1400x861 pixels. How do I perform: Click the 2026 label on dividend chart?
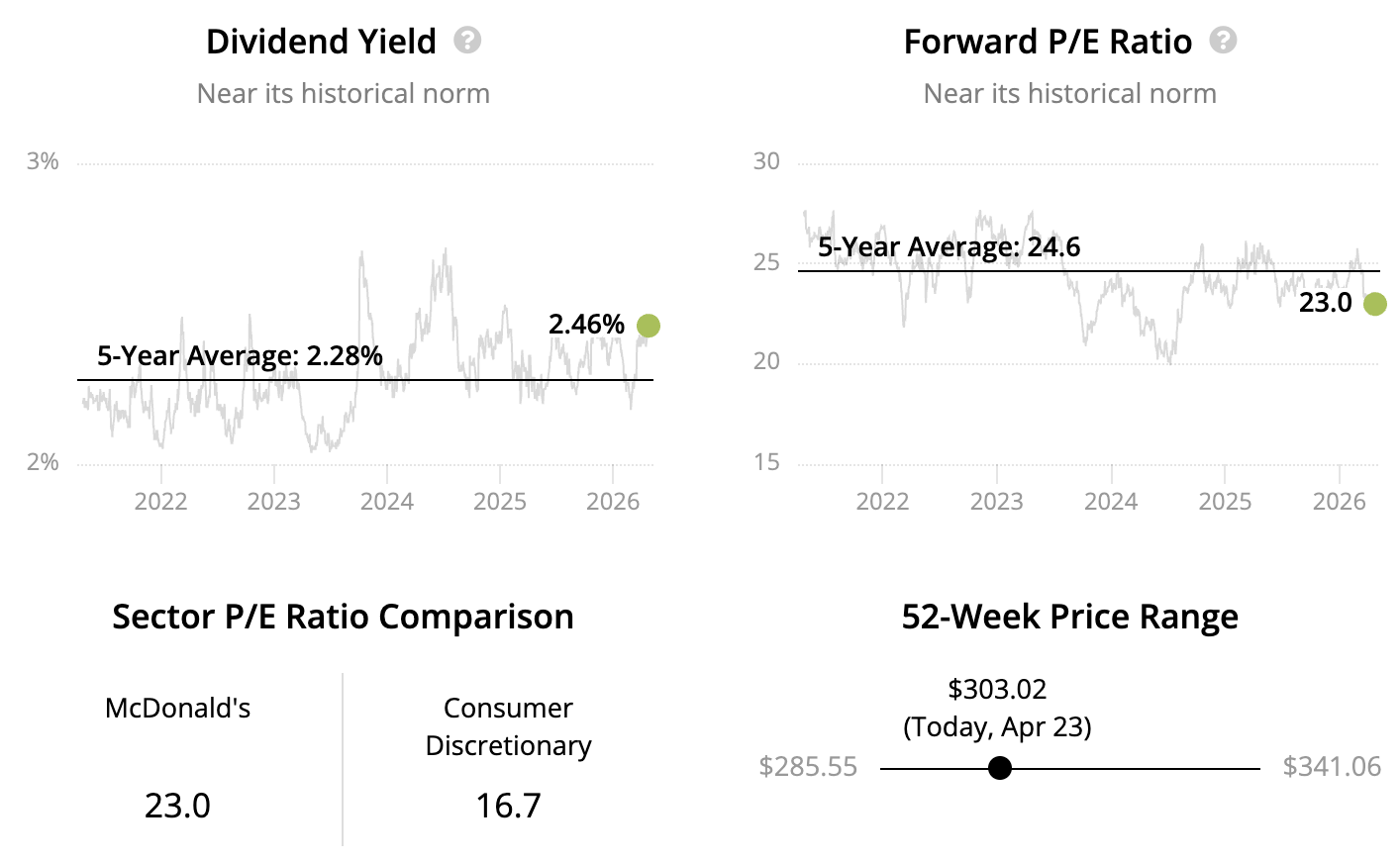point(613,501)
